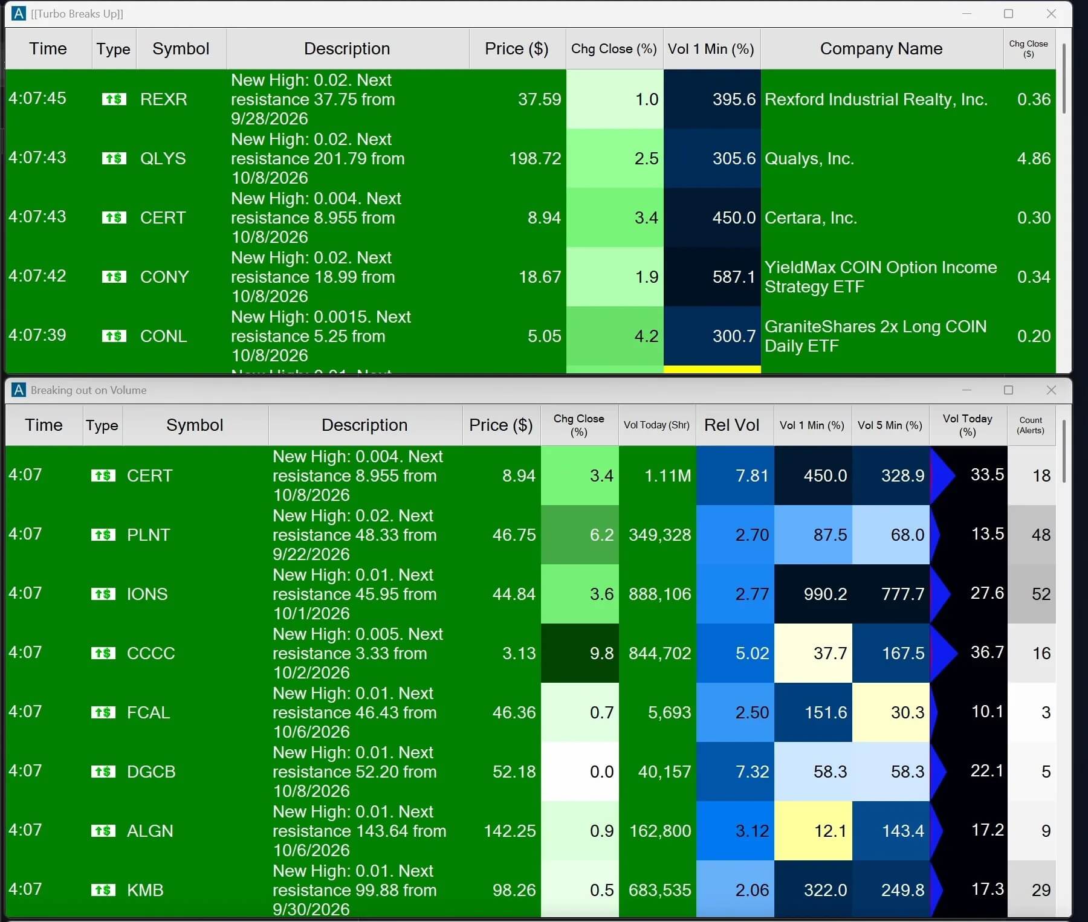Maximize the Turbo Breaks Up window
This screenshot has height=922, width=1088.
tap(1008, 13)
